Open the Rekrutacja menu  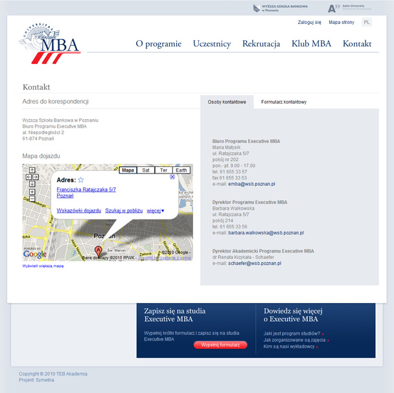(x=261, y=43)
